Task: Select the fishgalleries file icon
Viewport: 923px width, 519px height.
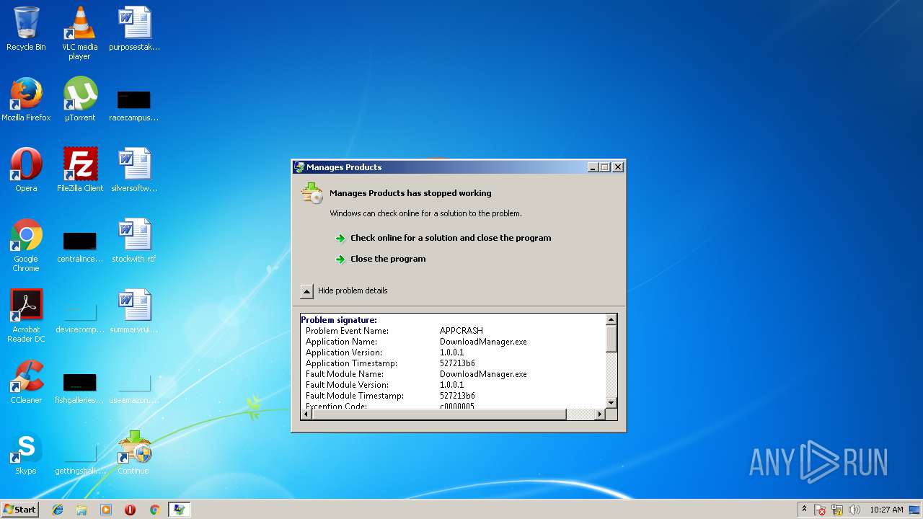Action: [x=79, y=388]
